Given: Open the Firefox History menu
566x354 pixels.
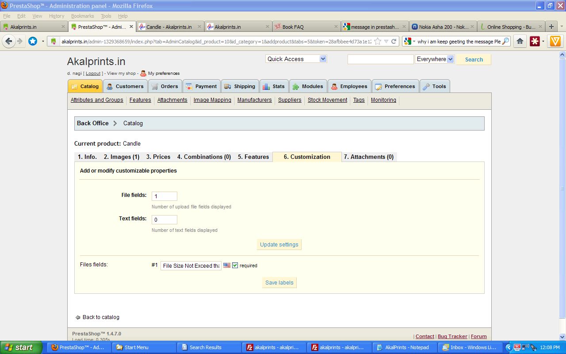Looking at the screenshot, I should tap(57, 16).
